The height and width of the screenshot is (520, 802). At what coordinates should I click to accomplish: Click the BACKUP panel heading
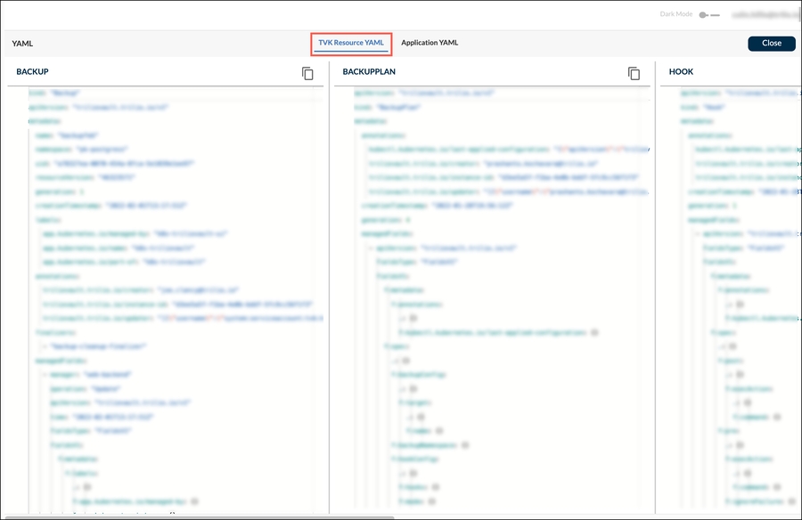click(32, 71)
